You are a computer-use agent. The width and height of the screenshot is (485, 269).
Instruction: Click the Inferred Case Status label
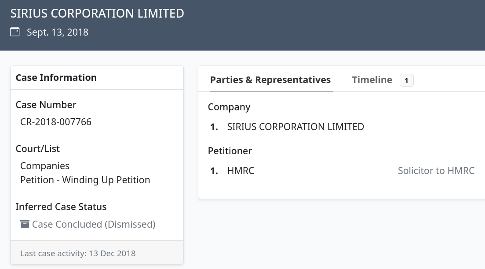point(61,207)
